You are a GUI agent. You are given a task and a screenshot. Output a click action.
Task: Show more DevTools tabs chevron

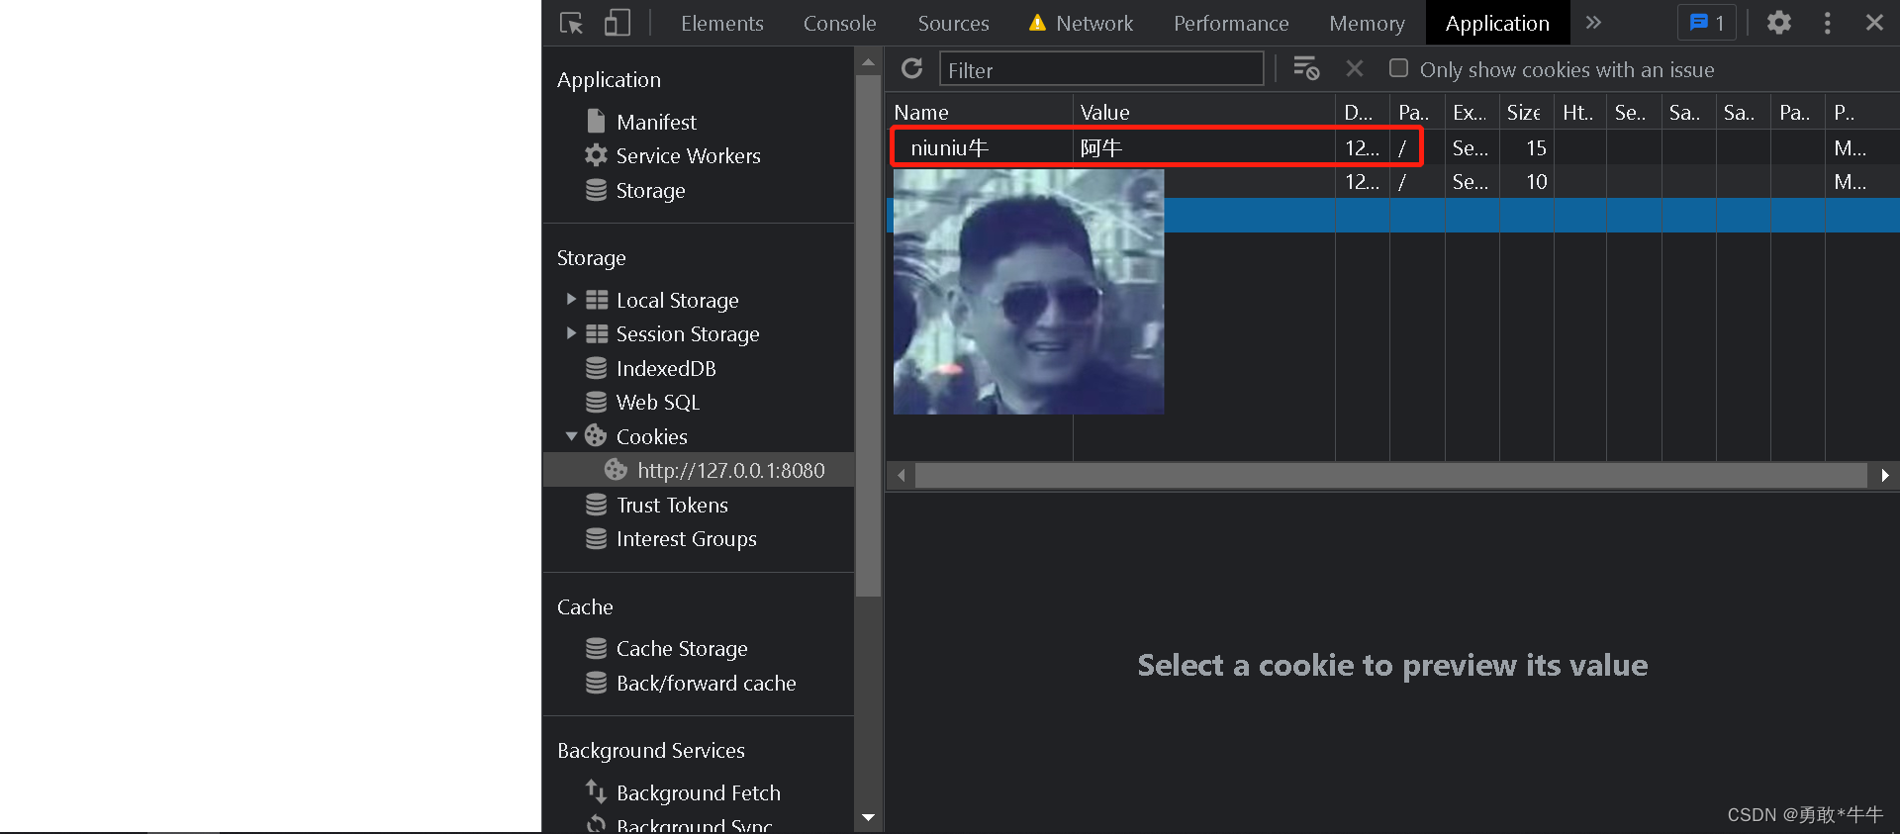pyautogui.click(x=1593, y=23)
